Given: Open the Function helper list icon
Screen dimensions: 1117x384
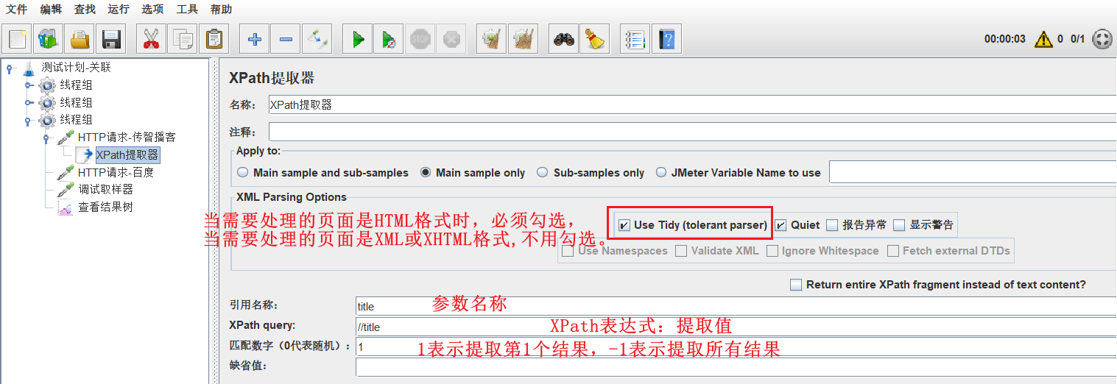Looking at the screenshot, I should (x=635, y=39).
